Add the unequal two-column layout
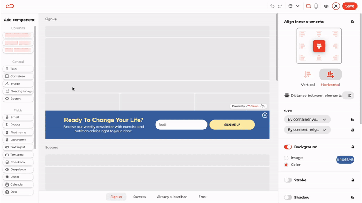Image resolution: width=362 pixels, height=203 pixels. click(x=18, y=50)
